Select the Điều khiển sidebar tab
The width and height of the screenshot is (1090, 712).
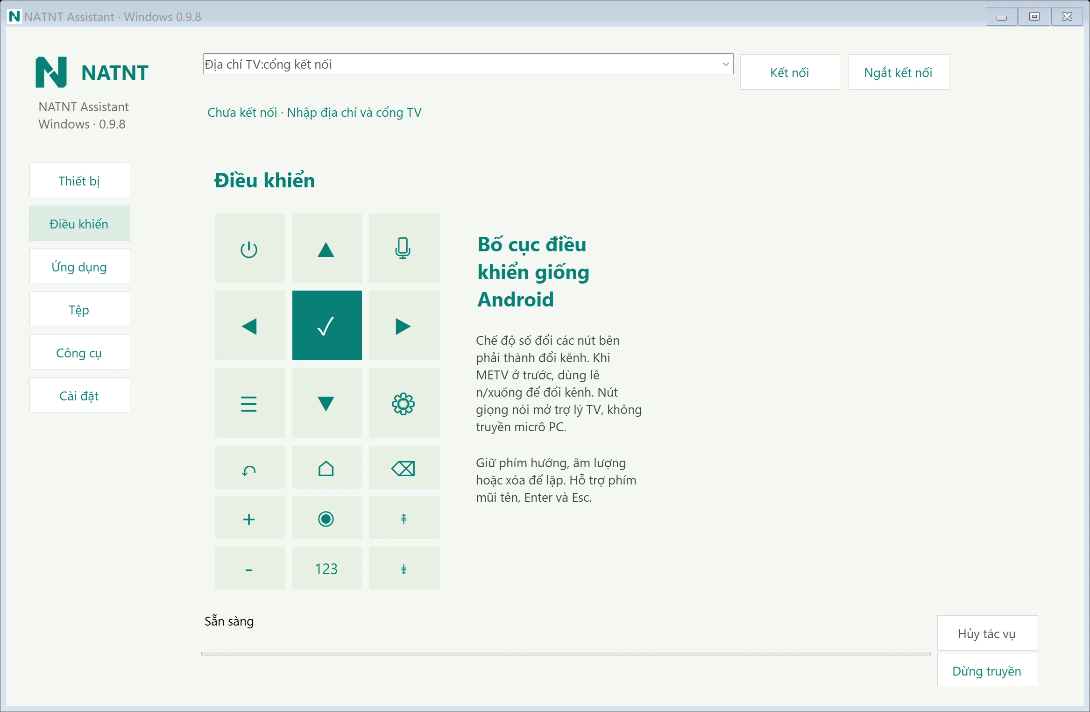point(79,223)
